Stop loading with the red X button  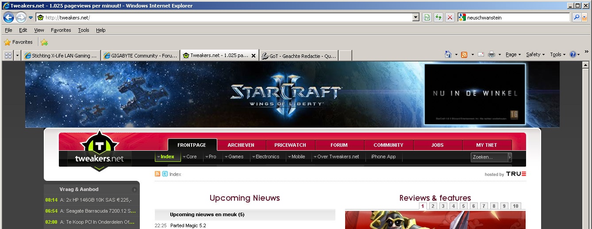[450, 17]
